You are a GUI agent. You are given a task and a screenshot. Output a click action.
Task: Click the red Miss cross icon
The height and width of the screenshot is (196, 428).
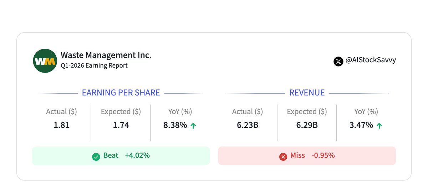[283, 157]
